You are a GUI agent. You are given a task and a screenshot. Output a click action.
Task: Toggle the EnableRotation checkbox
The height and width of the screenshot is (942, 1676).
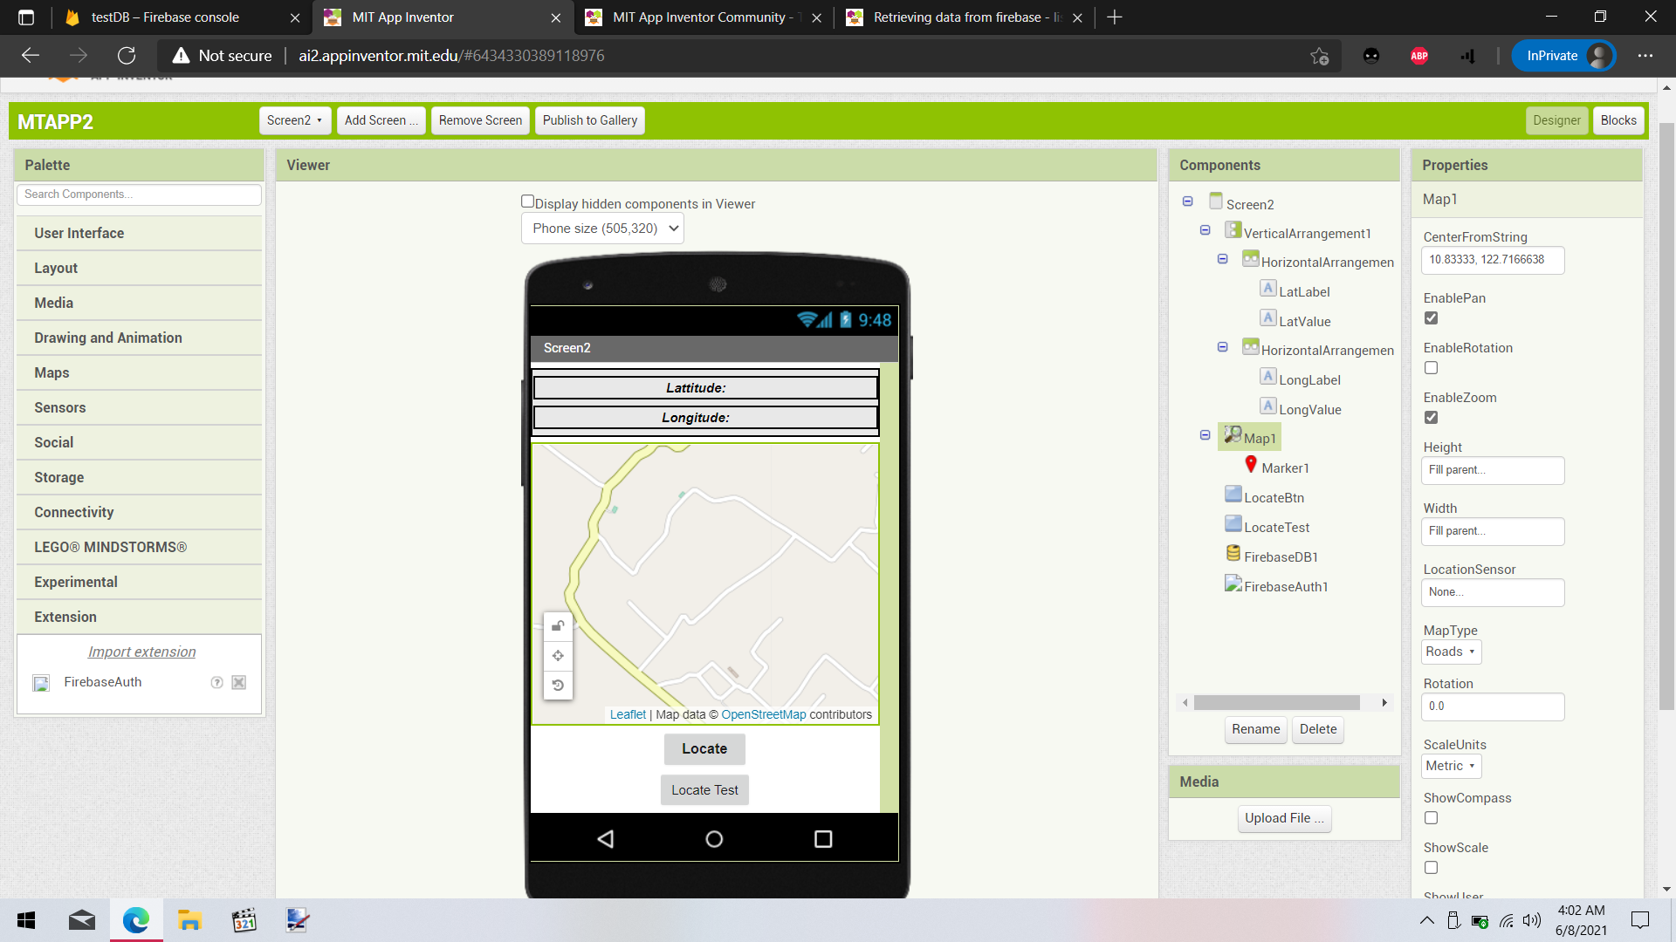pos(1431,368)
